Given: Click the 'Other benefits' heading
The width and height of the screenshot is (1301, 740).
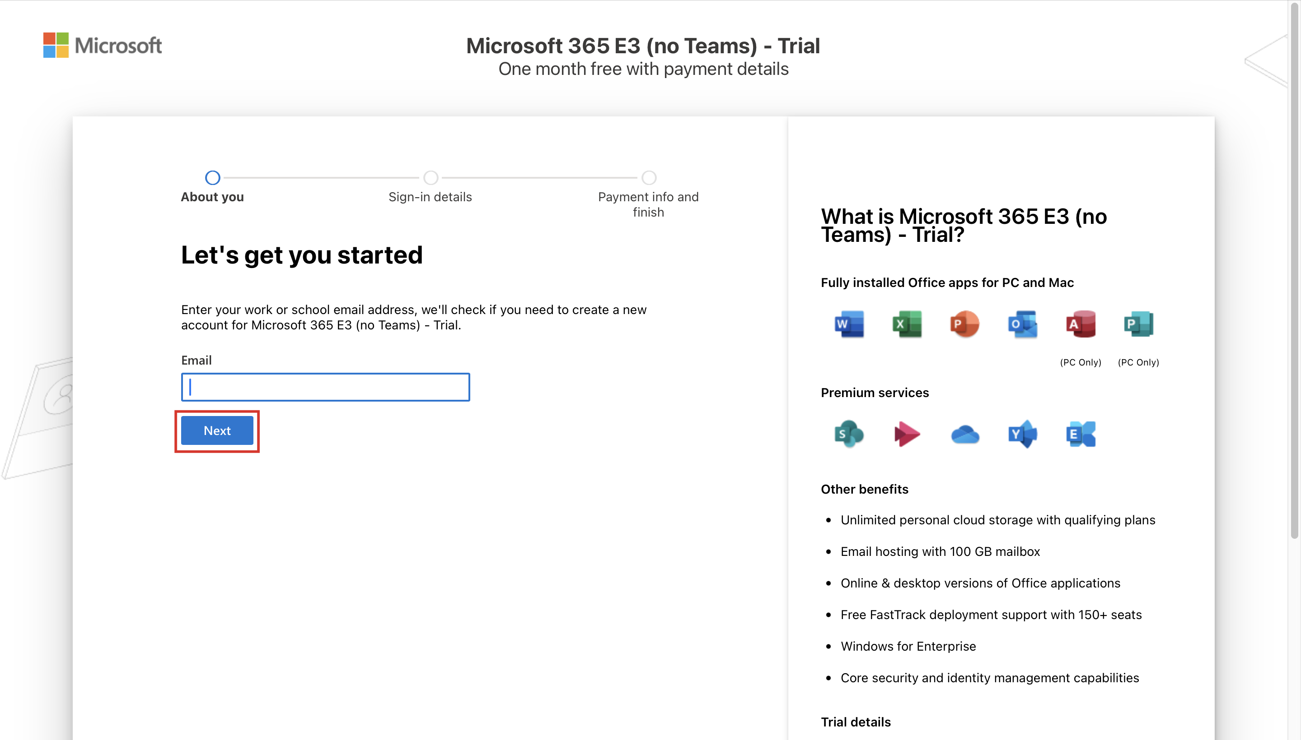Looking at the screenshot, I should [x=865, y=489].
